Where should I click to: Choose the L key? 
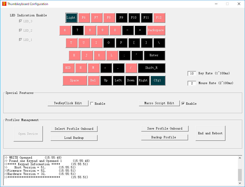(112, 55)
